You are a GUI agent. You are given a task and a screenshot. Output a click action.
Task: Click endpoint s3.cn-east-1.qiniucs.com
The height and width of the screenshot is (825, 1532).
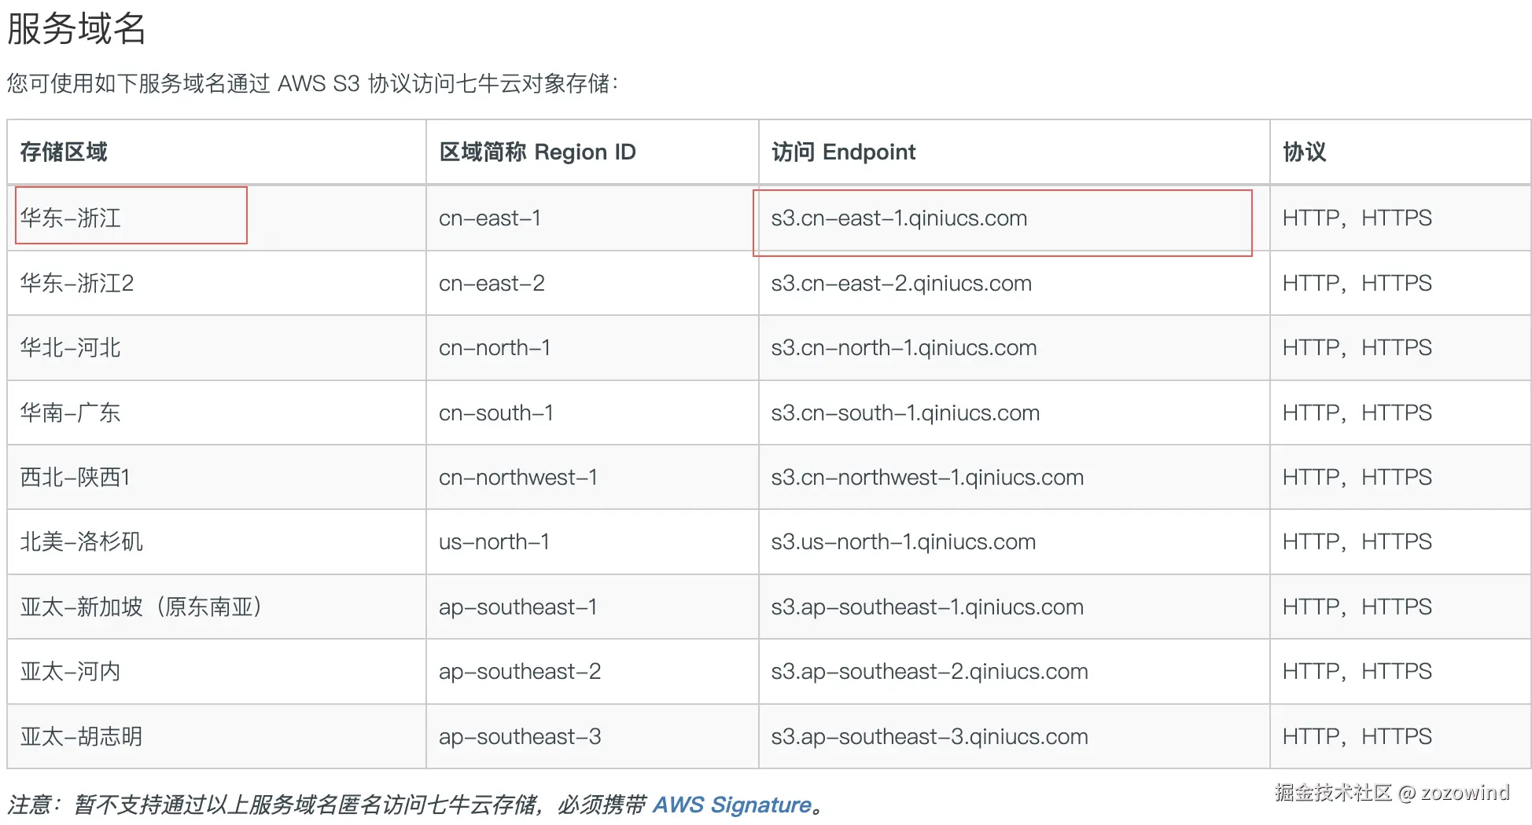click(899, 218)
